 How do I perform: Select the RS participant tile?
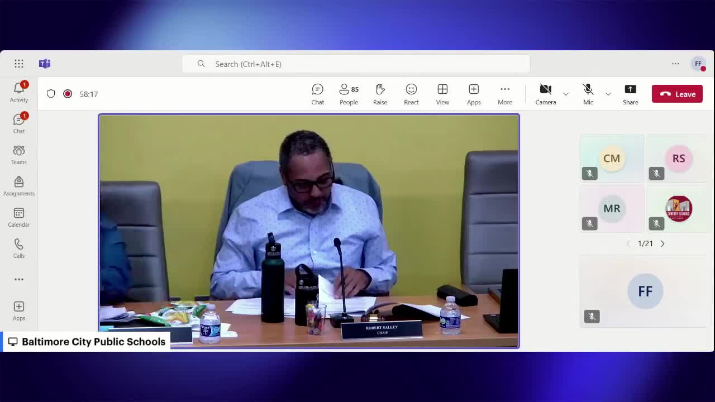[x=679, y=159]
